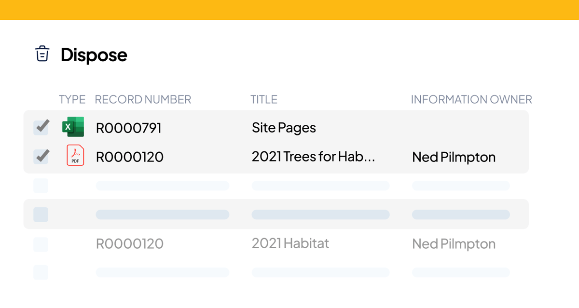The height and width of the screenshot is (308, 579).
Task: Click owner name Ned Pilmpton on the 2021 Habitat row
Action: coord(453,244)
